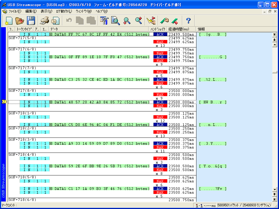Click the トークンタイプ column header

(x=24, y=29)
